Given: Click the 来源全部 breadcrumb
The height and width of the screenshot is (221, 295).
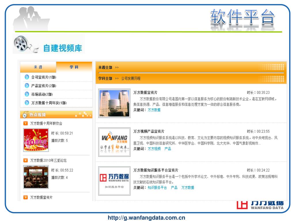Looking at the screenshot, I should [x=105, y=67].
